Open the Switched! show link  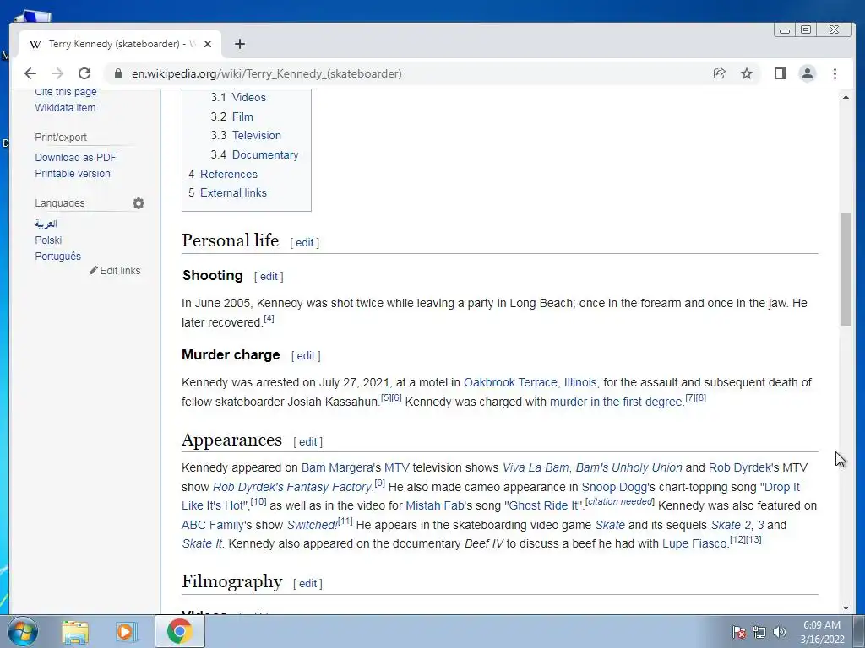coord(312,525)
